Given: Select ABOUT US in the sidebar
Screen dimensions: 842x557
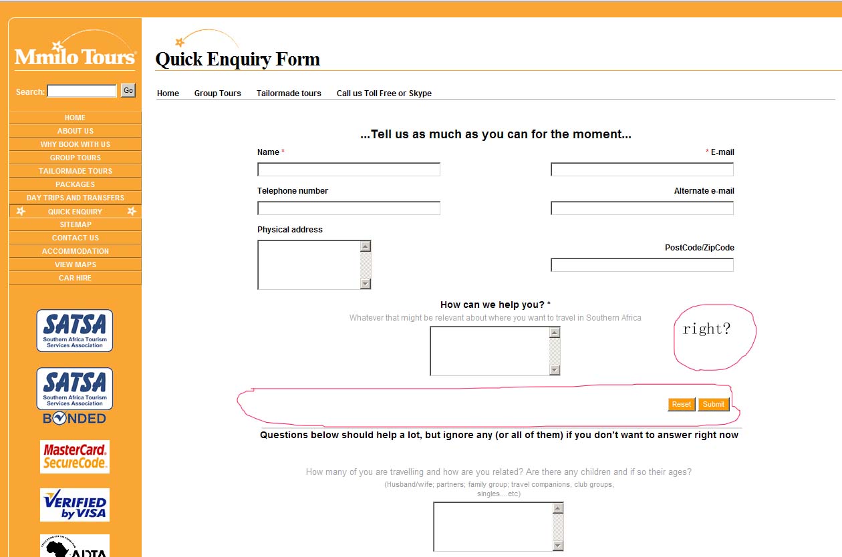Looking at the screenshot, I should [75, 131].
